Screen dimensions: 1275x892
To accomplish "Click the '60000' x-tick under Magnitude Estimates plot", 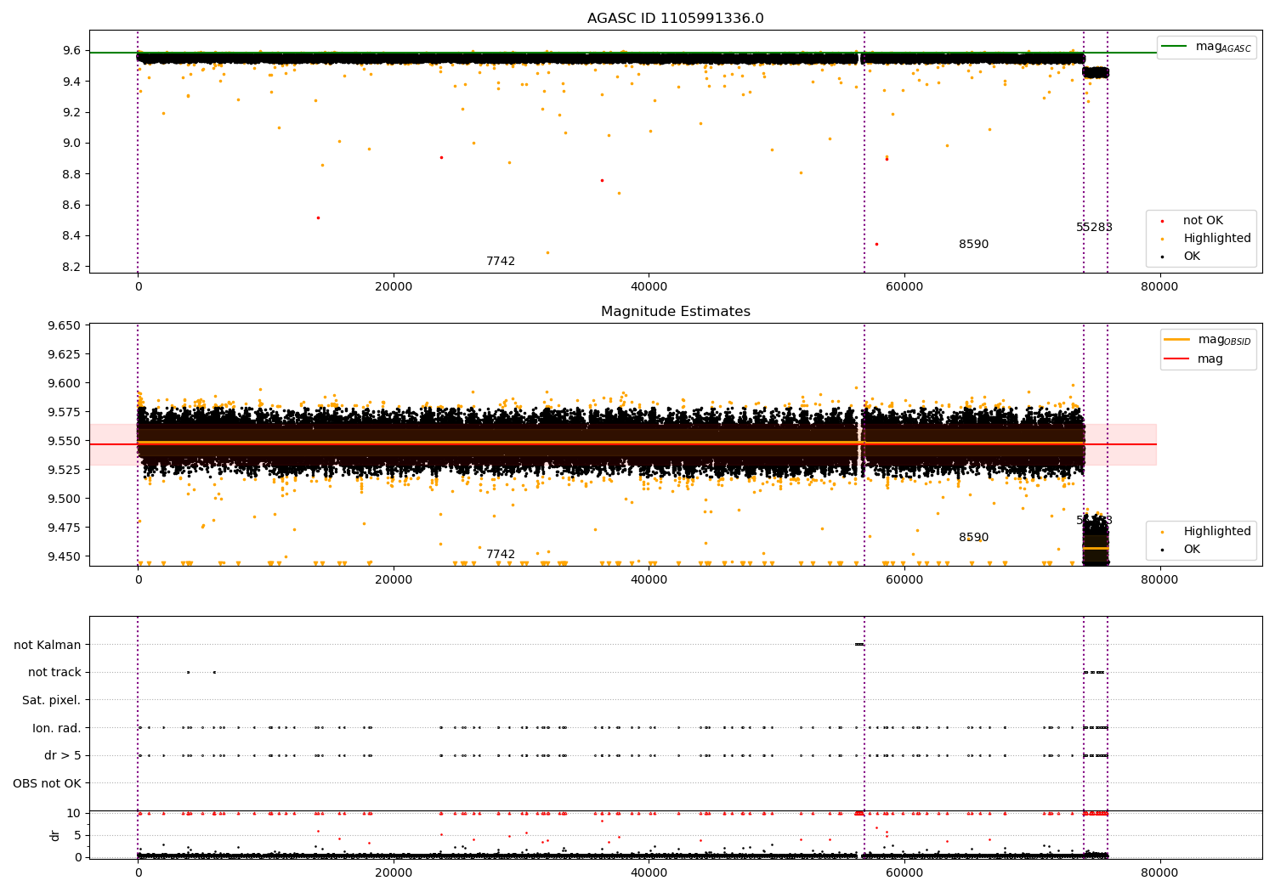I will [x=904, y=580].
